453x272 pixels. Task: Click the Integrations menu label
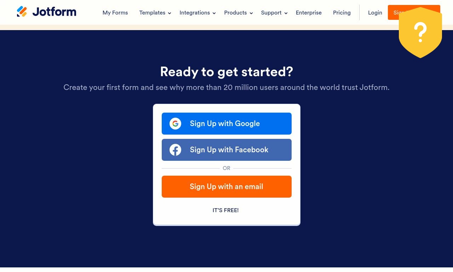coord(195,12)
